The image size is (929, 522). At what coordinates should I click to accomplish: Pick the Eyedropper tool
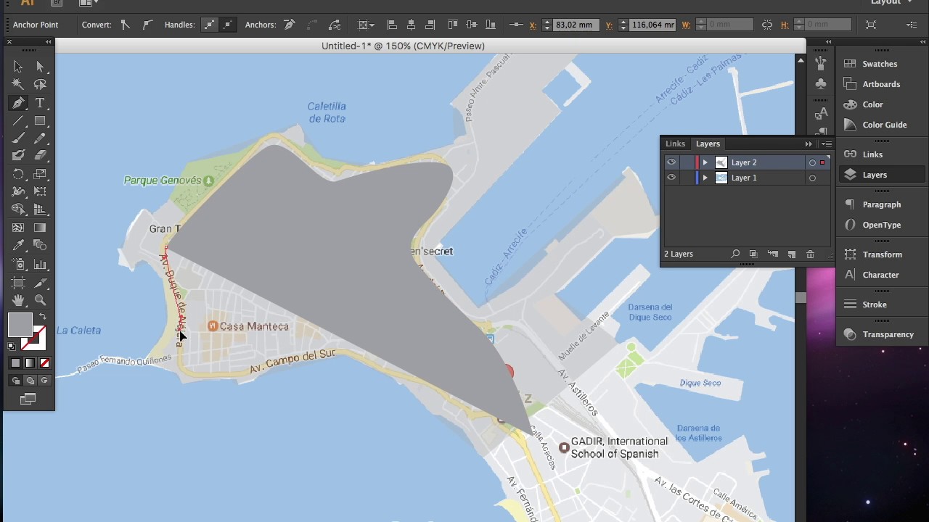tap(18, 246)
